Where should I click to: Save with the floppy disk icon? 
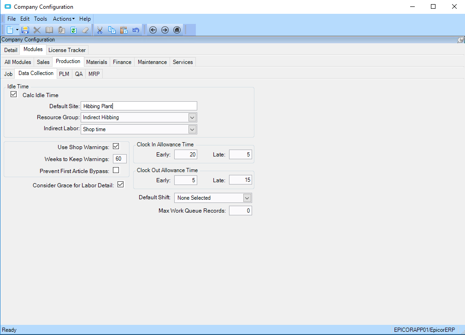tap(25, 30)
